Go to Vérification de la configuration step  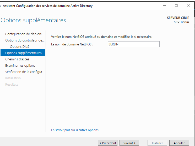(25, 72)
